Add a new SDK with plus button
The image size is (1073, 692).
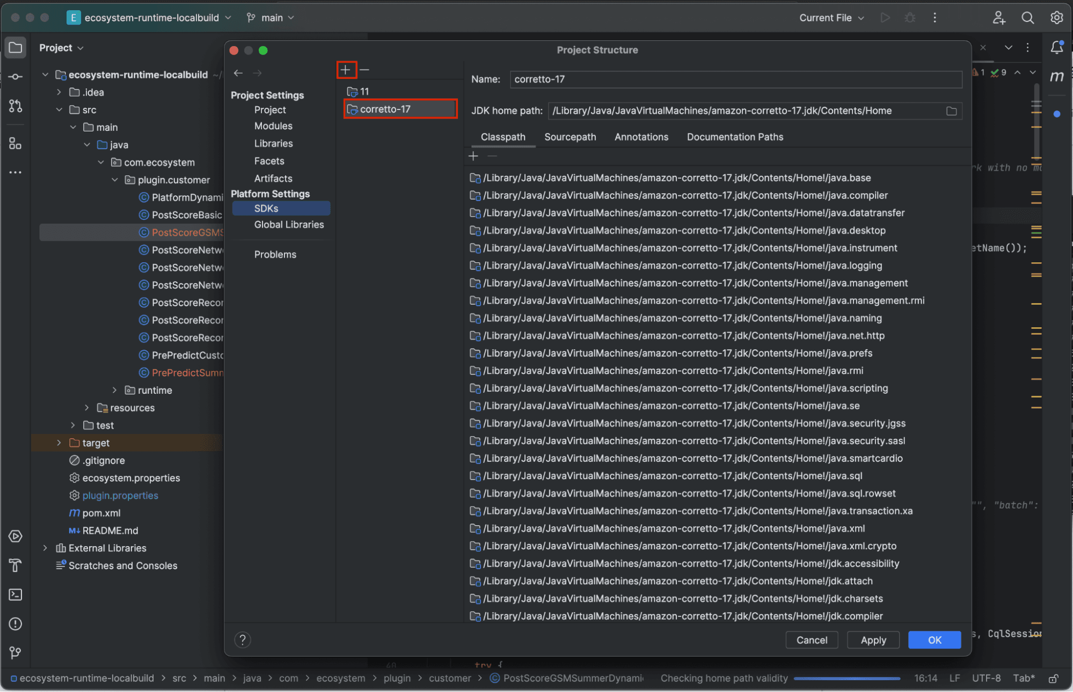pyautogui.click(x=346, y=70)
